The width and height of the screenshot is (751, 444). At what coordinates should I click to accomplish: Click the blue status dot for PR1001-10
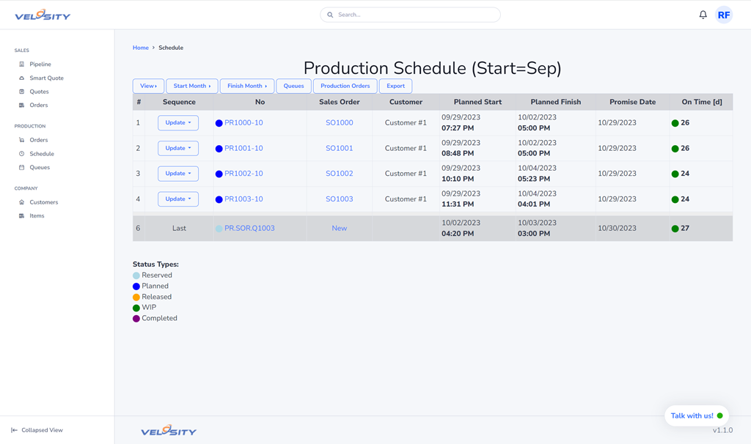tap(219, 149)
